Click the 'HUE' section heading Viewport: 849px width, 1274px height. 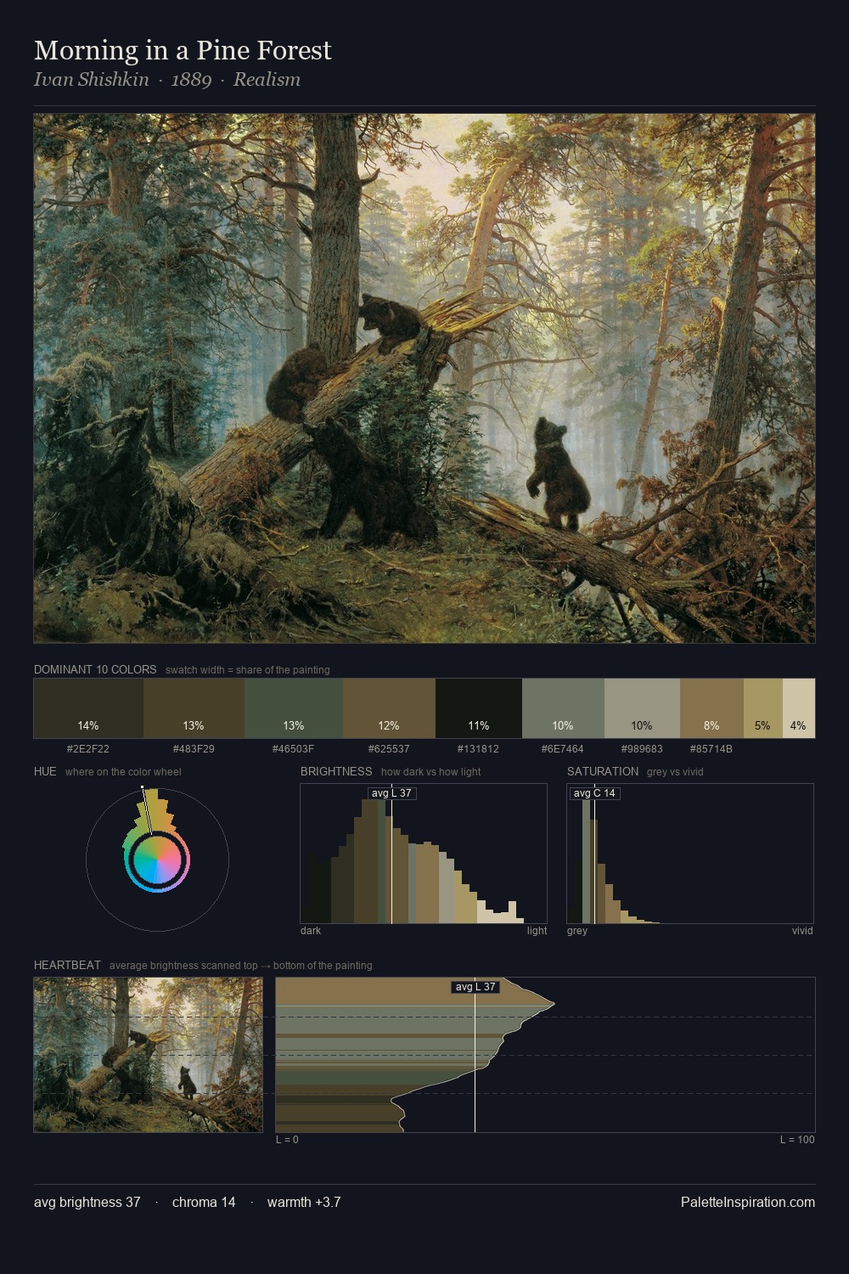tap(45, 771)
